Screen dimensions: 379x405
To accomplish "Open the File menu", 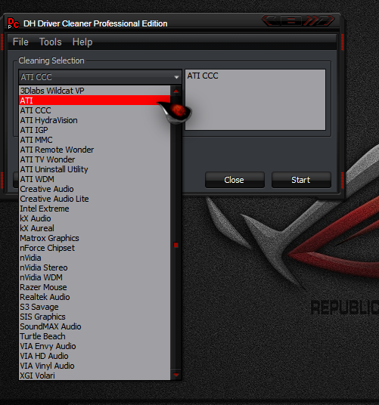I will click(x=20, y=42).
